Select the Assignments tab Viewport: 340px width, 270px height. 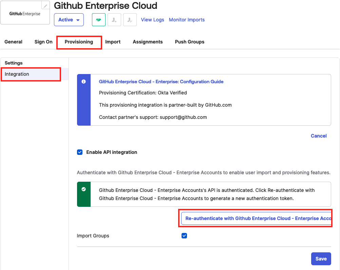tap(148, 42)
